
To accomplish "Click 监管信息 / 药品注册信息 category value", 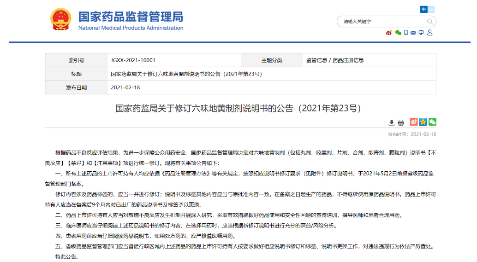I will tap(335, 60).
